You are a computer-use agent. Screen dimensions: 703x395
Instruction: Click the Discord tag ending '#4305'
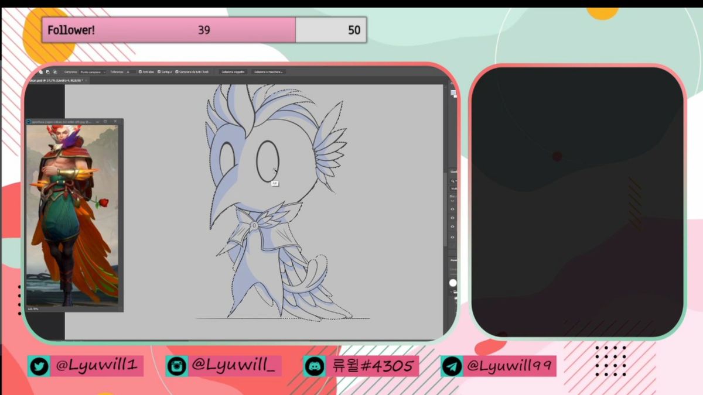click(373, 366)
